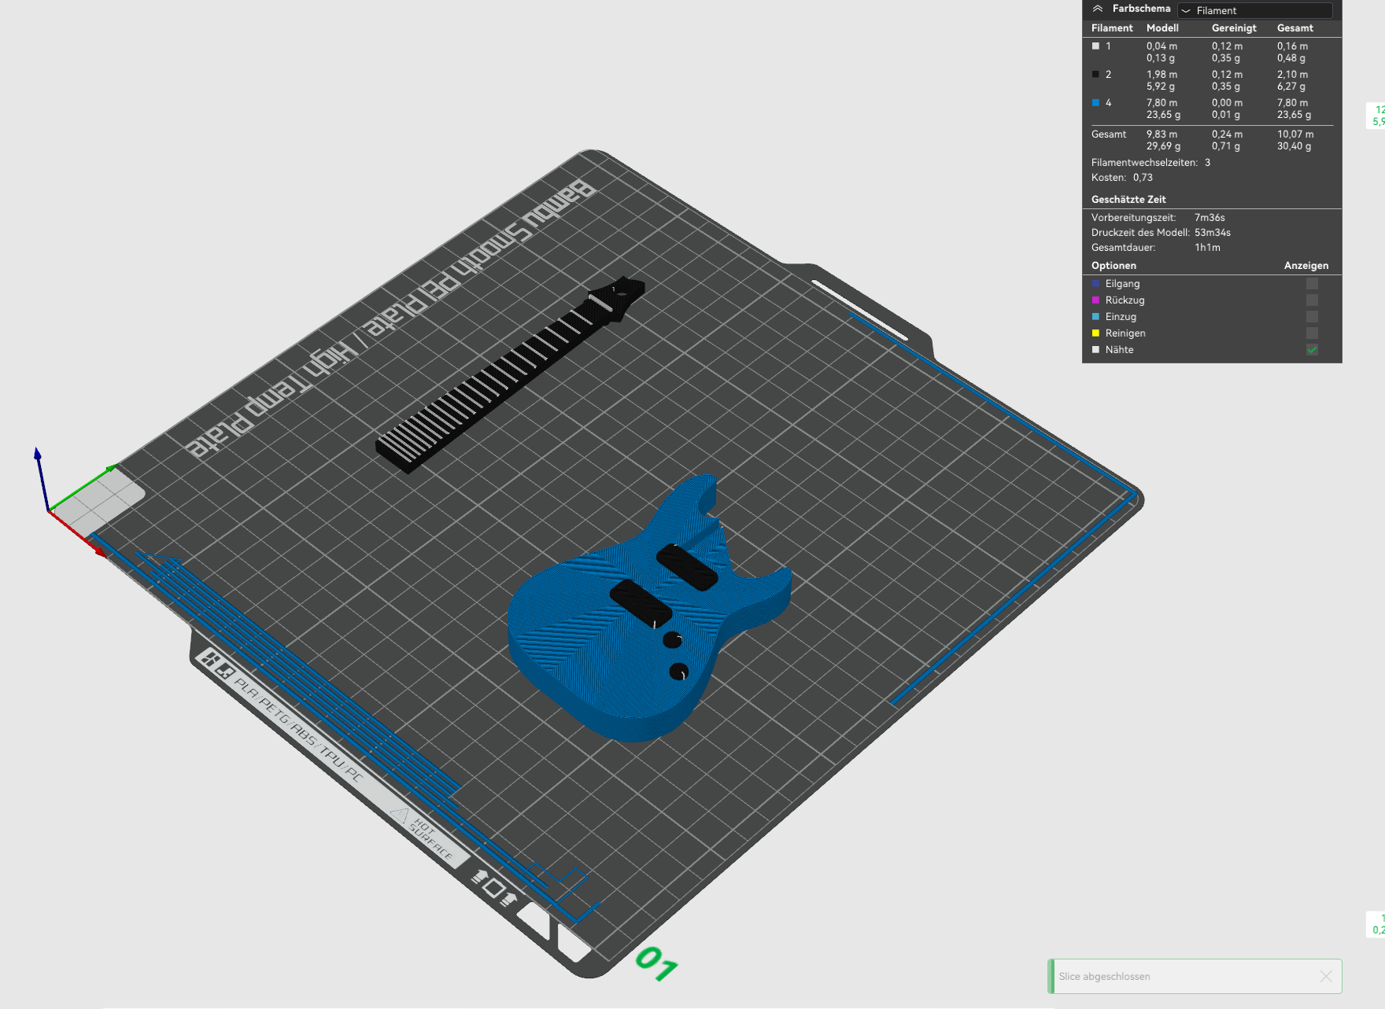This screenshot has width=1385, height=1009.
Task: Click the Vorbereitungszeit value 7m36s
Action: tap(1210, 218)
